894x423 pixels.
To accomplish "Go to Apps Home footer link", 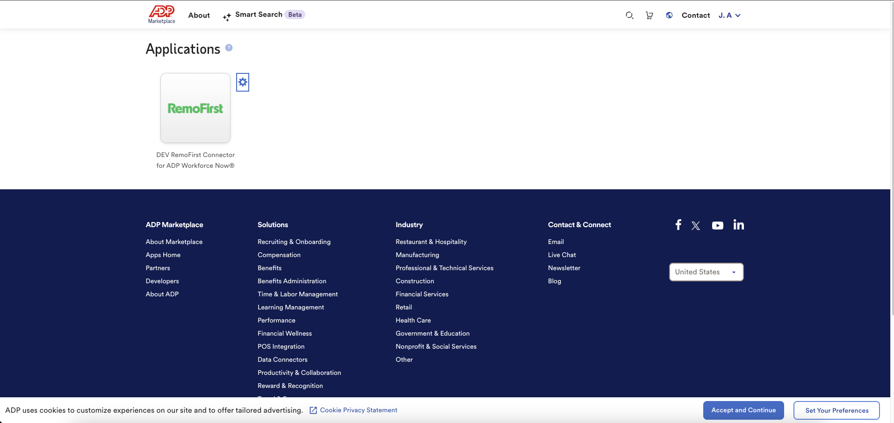I will click(x=163, y=255).
